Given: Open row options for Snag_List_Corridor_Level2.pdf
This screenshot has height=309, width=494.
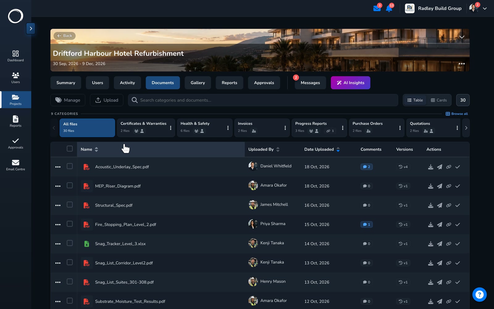Looking at the screenshot, I should point(58,263).
